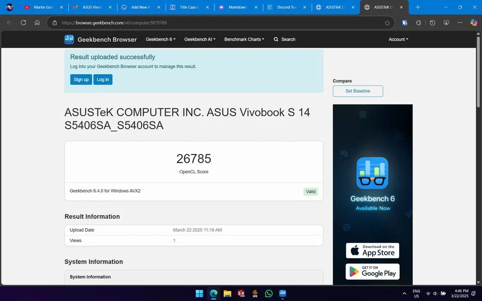Click the shield icon in the browser toolbar
The height and width of the screenshot is (301, 482).
coord(404,23)
